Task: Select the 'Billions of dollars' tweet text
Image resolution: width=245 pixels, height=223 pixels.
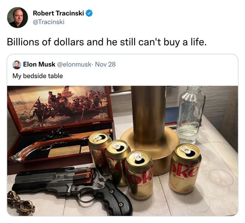Action: coord(107,42)
